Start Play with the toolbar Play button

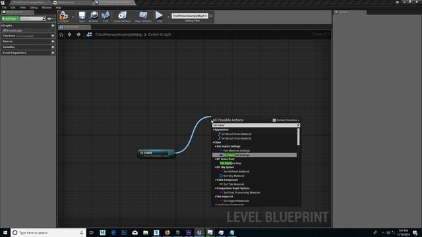click(160, 16)
